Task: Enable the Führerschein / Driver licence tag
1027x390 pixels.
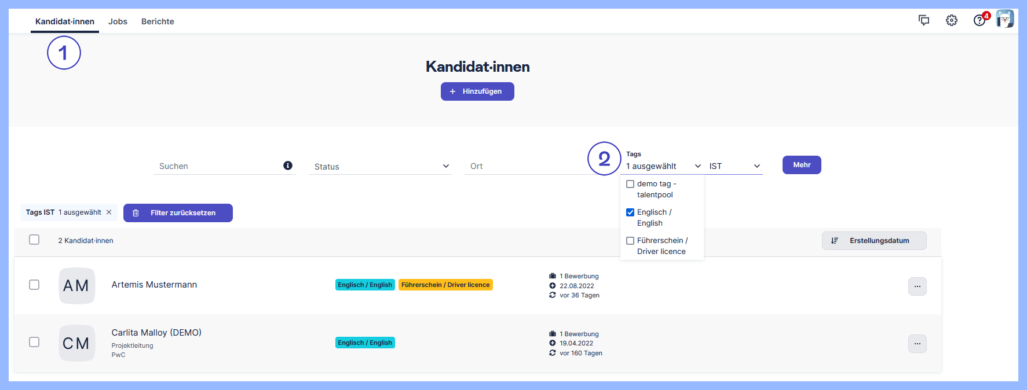Action: point(630,241)
